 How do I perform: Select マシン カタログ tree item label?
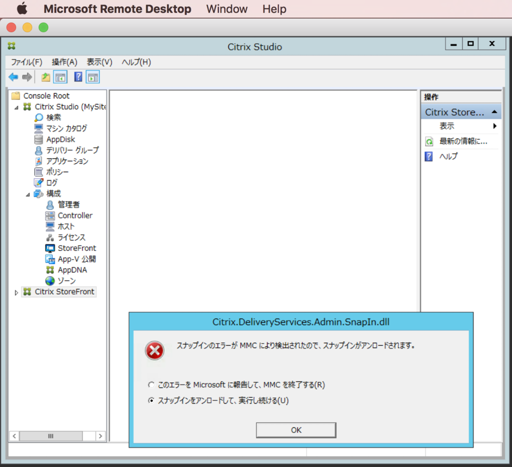point(66,128)
